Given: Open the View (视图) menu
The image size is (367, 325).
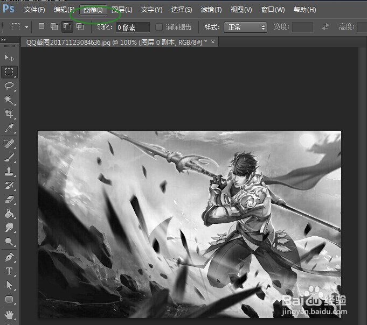Looking at the screenshot, I should coord(241,10).
